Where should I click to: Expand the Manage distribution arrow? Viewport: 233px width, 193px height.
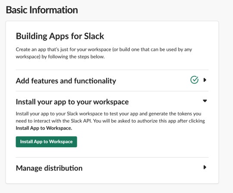pyautogui.click(x=205, y=167)
